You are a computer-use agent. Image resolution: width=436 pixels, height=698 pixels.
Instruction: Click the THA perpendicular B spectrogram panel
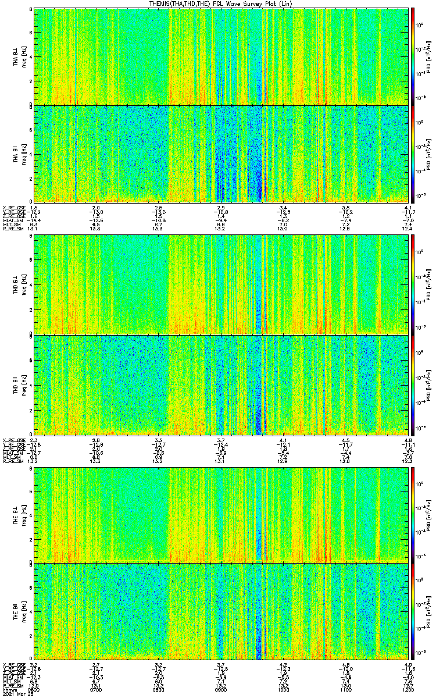point(221,56)
